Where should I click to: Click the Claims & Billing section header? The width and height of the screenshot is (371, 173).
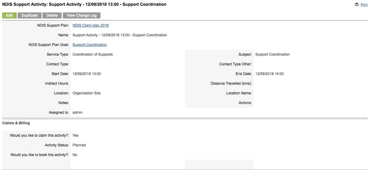tap(16, 123)
